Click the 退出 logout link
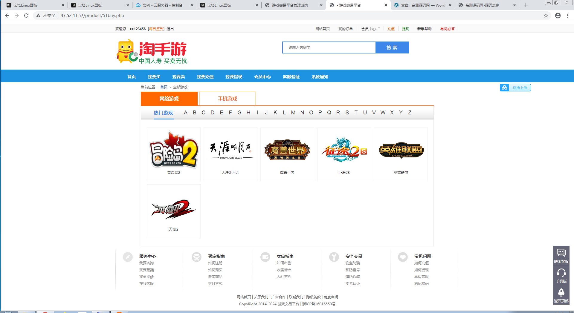This screenshot has width=574, height=313. pos(170,29)
